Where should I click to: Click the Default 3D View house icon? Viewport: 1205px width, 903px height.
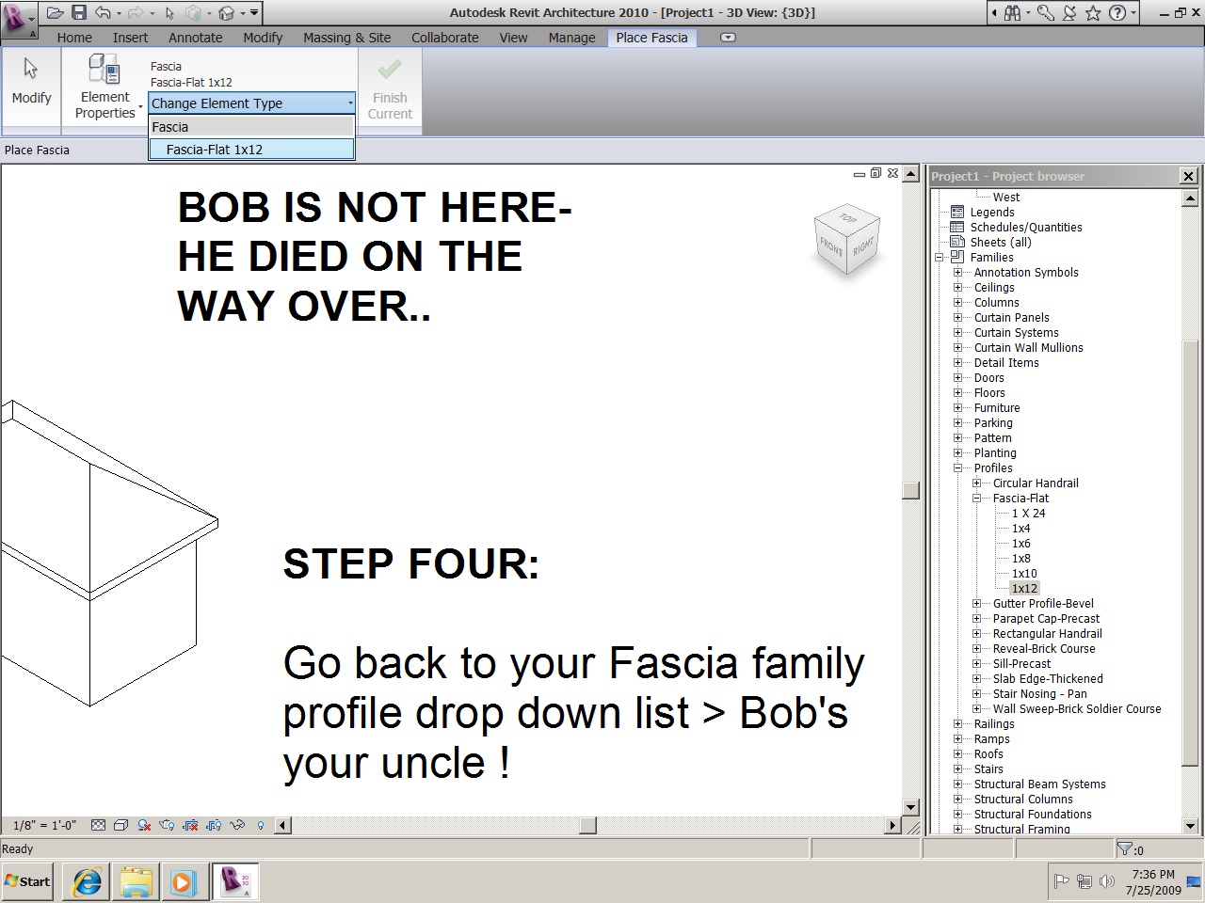[227, 13]
